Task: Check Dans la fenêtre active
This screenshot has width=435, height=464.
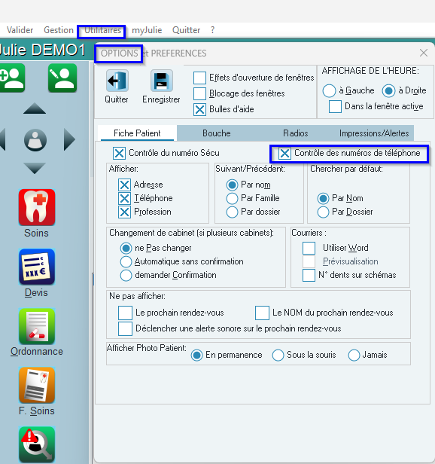Action: pyautogui.click(x=335, y=106)
